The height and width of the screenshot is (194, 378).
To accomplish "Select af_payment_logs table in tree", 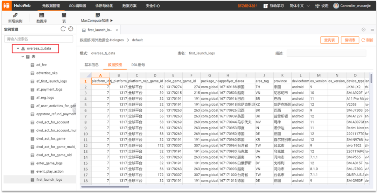I will [x=49, y=89].
